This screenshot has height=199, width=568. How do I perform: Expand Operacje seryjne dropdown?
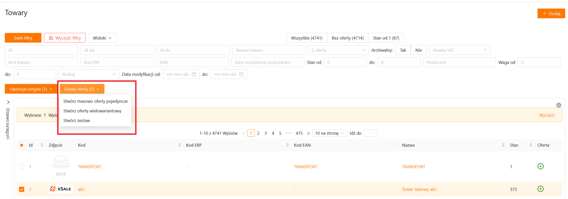31,89
